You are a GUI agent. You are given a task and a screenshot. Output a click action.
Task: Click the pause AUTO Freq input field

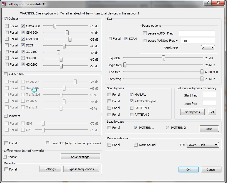tap(197, 33)
